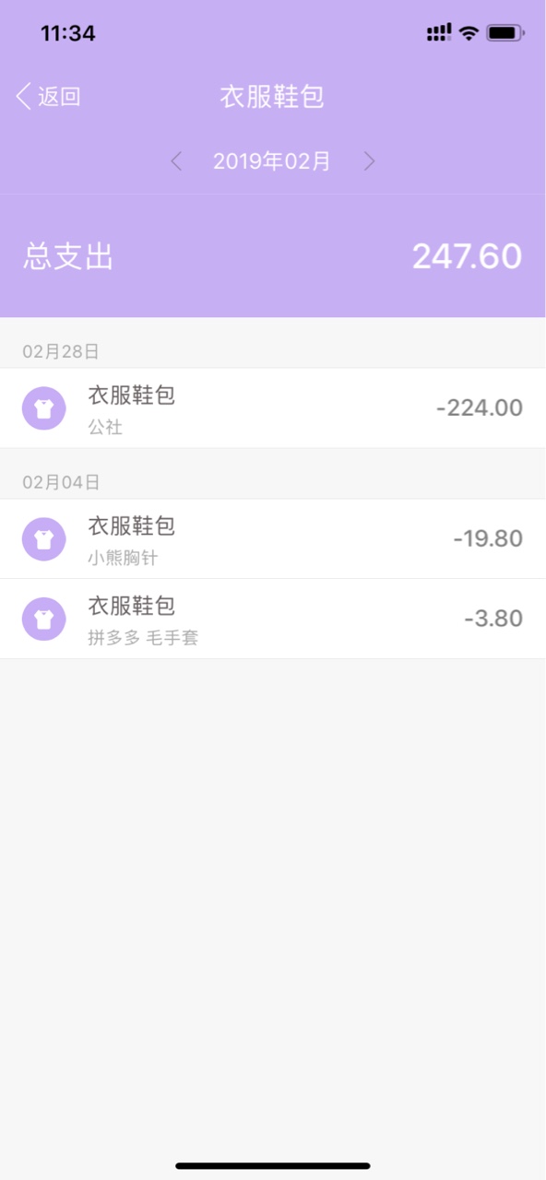Advance to next month with right arrow
Image resolution: width=546 pixels, height=1180 pixels.
click(369, 161)
